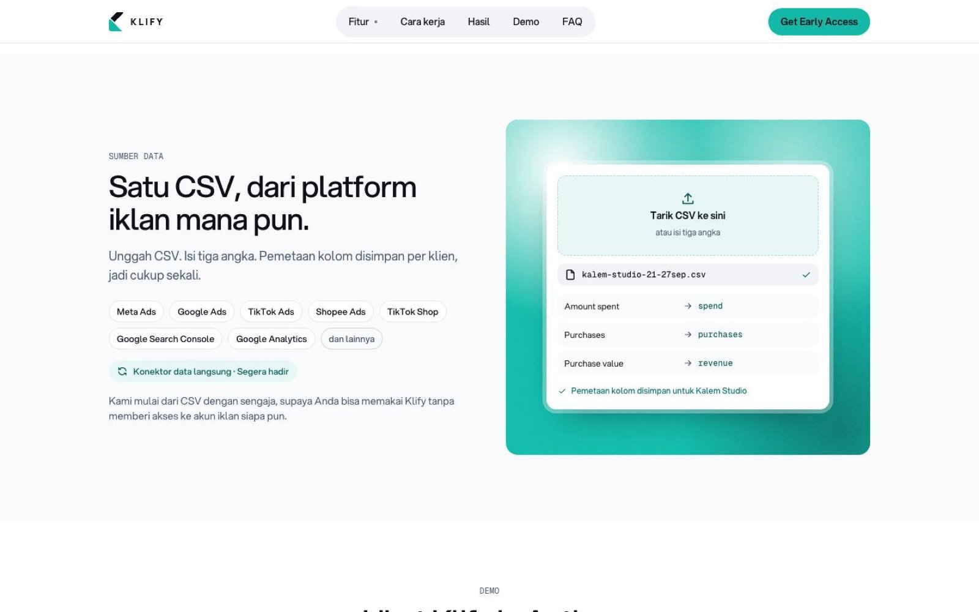
Task: Click the spend mapping value
Action: click(x=710, y=306)
